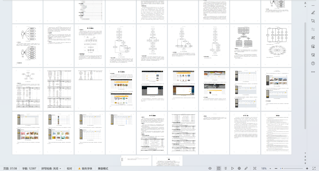Click the zoom out minus button
Image resolution: width=319 pixels, height=171 pixels.
(x=276, y=169)
